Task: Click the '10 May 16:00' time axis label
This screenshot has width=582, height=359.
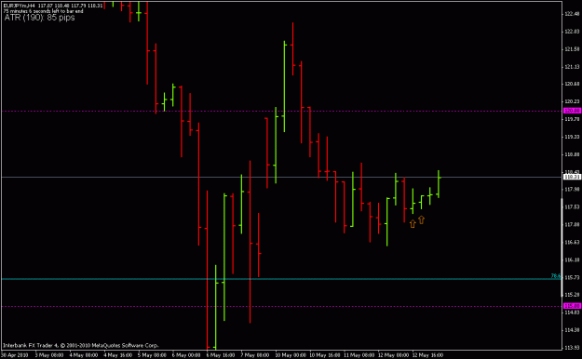Action: 325,355
